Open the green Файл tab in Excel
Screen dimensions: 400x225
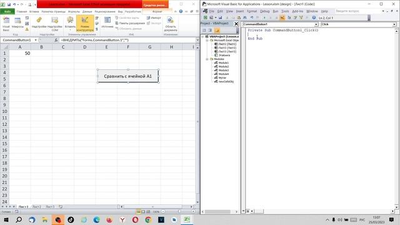coord(7,11)
